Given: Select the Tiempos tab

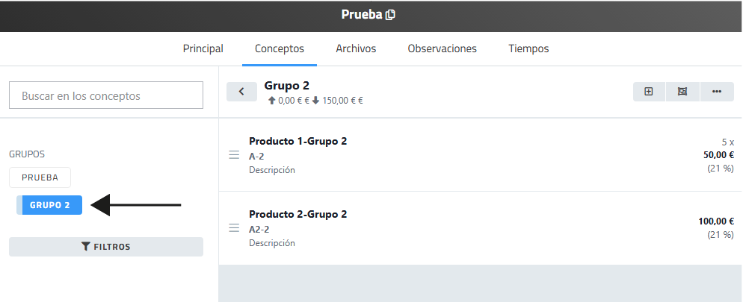Looking at the screenshot, I should pyautogui.click(x=528, y=48).
